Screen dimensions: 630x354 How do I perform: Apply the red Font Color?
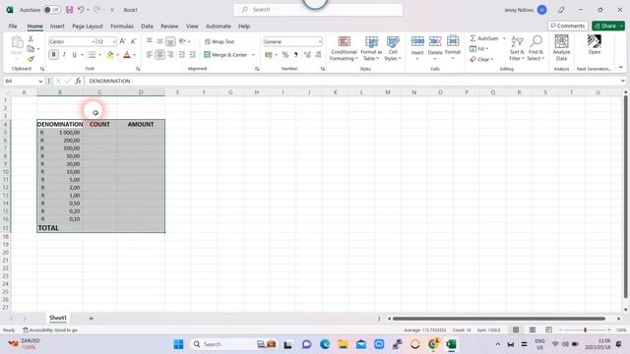click(x=127, y=55)
